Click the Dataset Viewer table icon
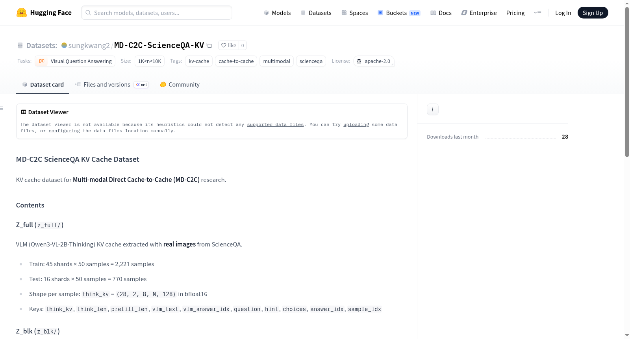The height and width of the screenshot is (339, 630). (x=24, y=112)
